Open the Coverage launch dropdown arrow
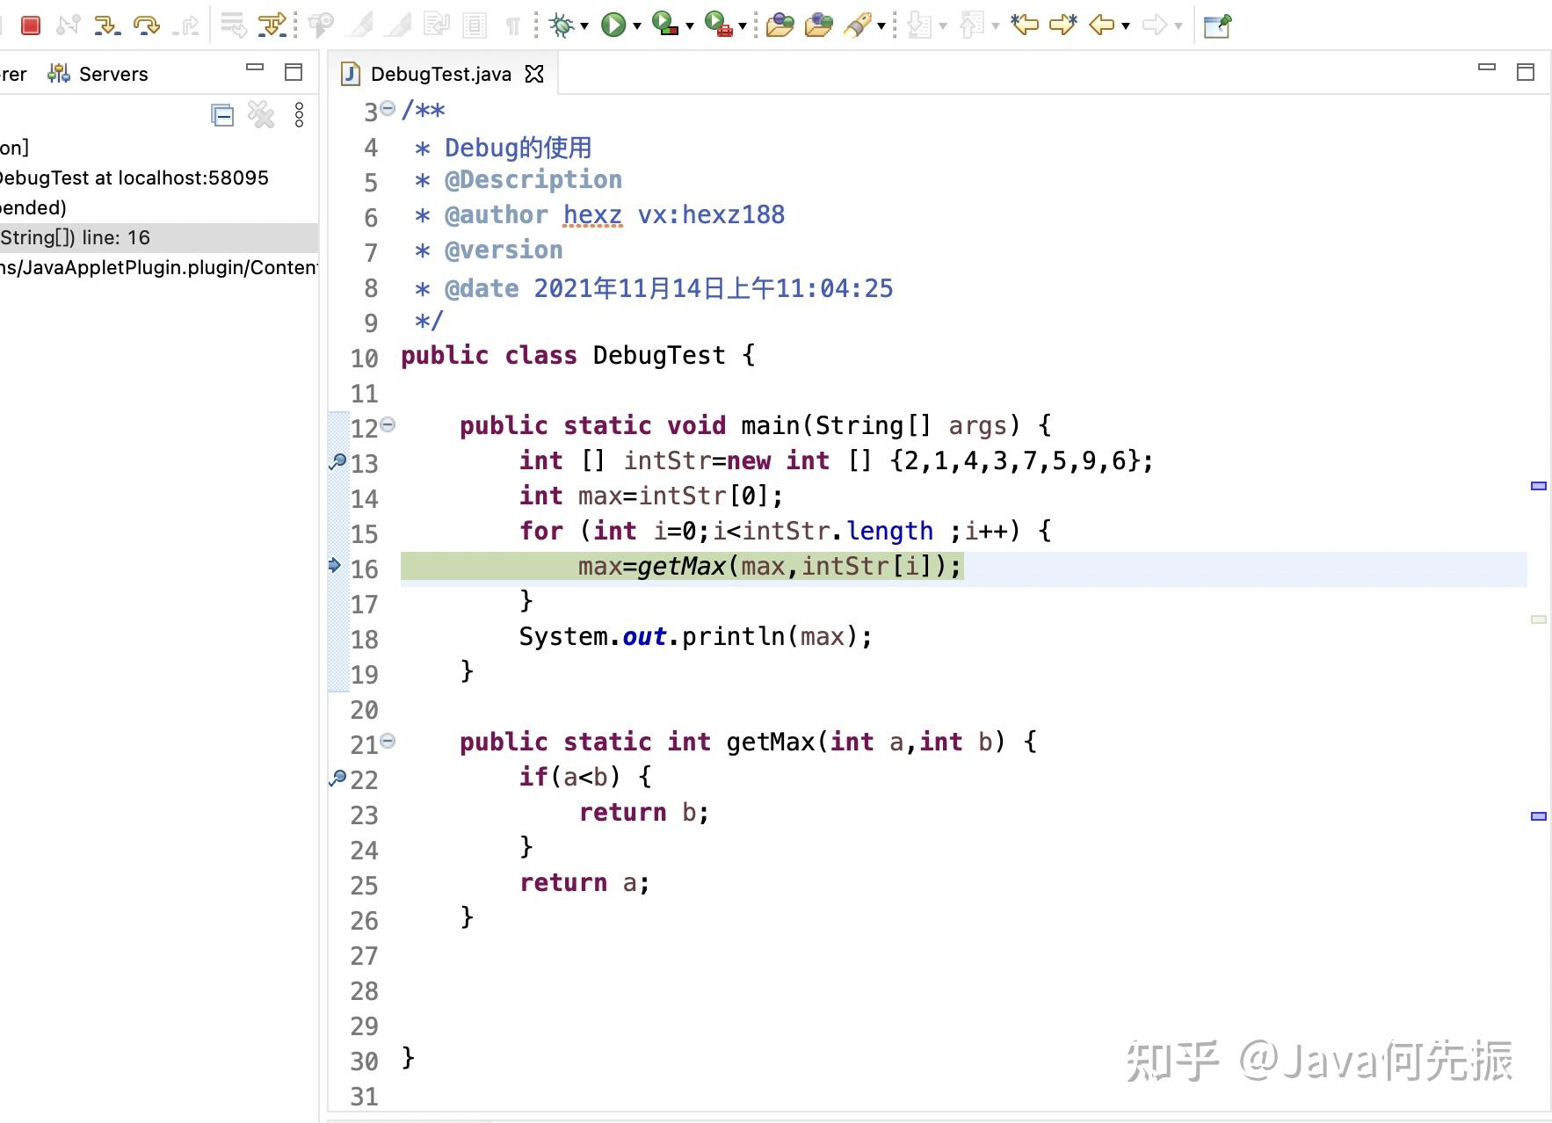The height and width of the screenshot is (1123, 1552). tap(690, 26)
